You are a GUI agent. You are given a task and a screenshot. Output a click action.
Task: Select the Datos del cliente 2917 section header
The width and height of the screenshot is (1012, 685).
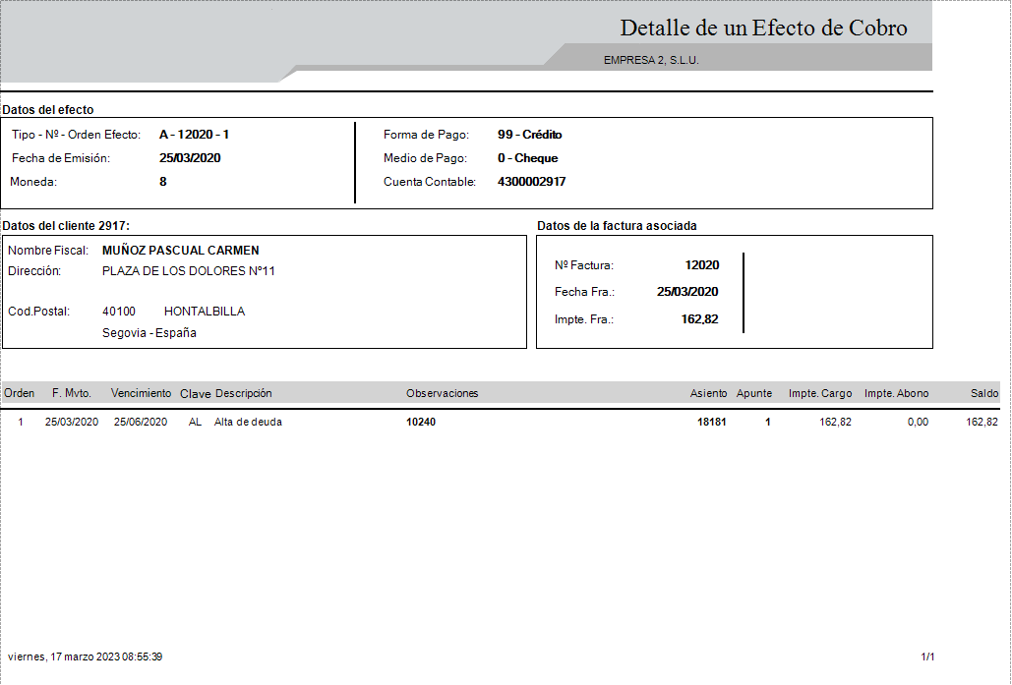65,225
